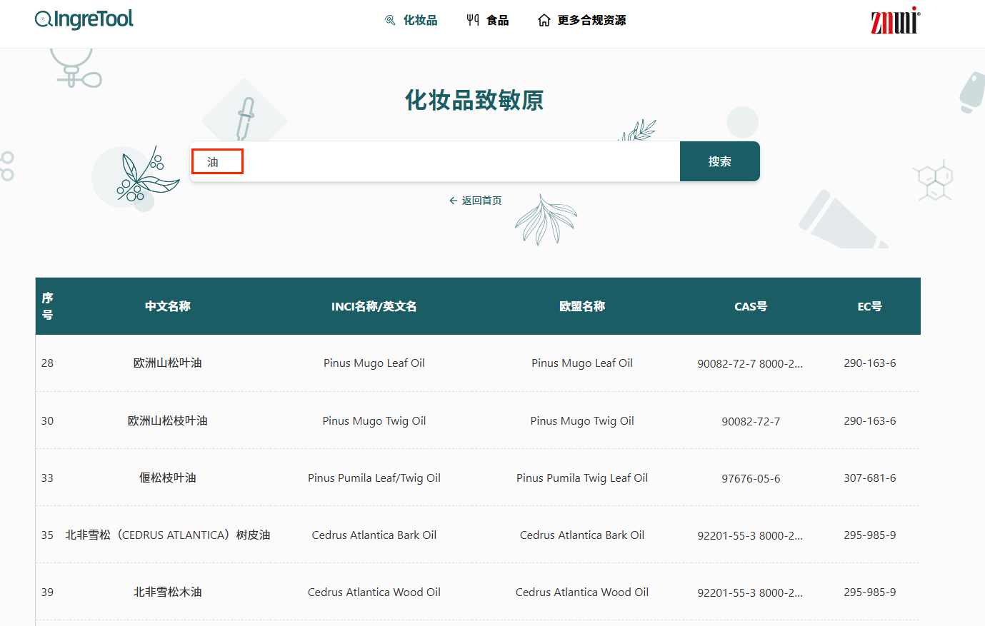Image resolution: width=985 pixels, height=626 pixels.
Task: Select the 欧洲山松枝叶油 entry
Action: tap(168, 420)
